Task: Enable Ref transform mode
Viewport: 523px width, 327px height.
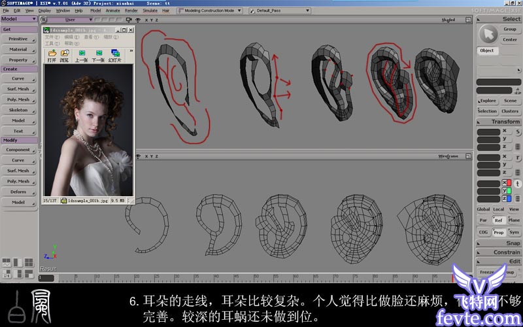Action: coord(498,220)
